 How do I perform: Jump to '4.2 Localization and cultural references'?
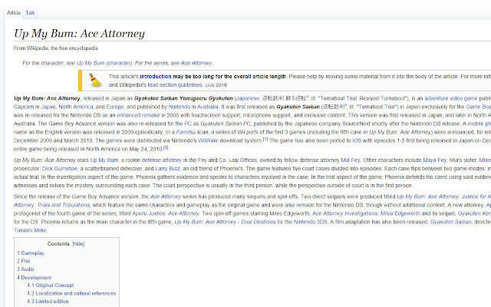pos(71,293)
